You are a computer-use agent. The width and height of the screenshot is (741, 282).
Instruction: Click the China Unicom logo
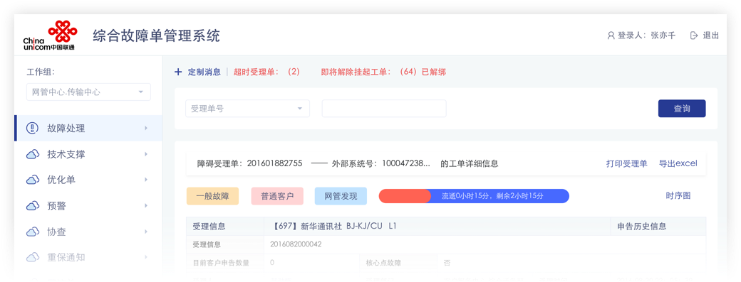pos(49,35)
